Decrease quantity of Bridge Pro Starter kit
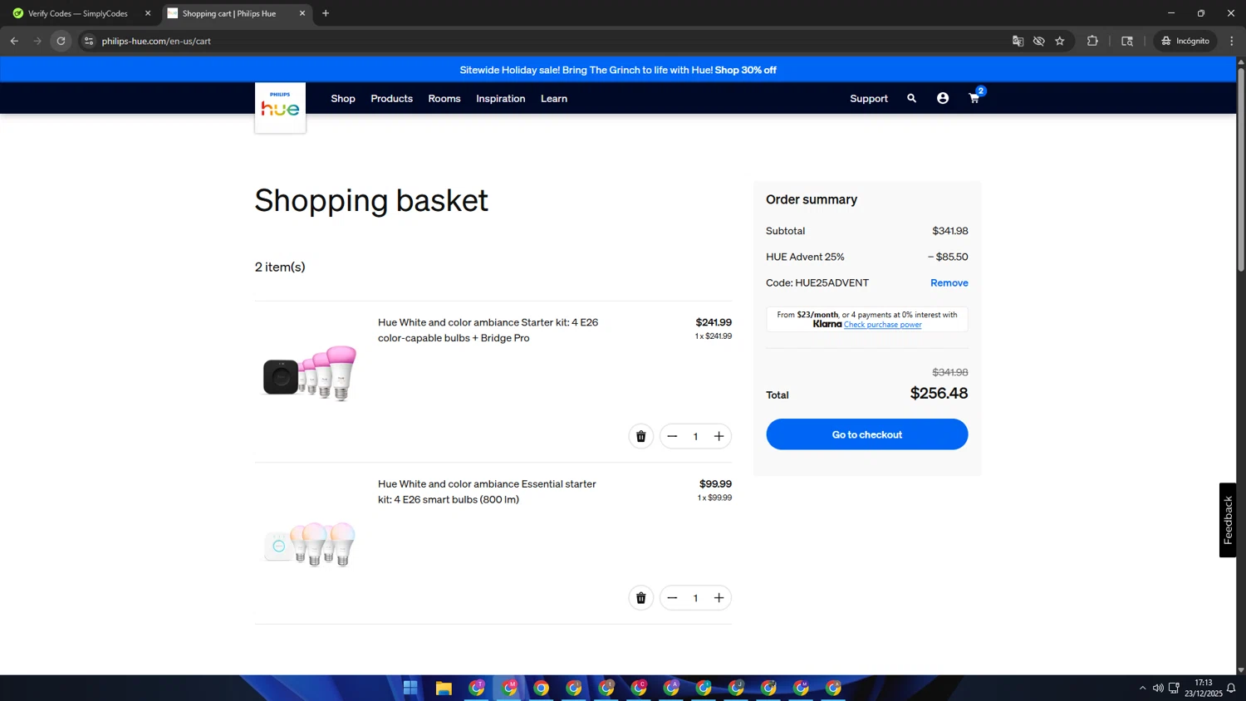Image resolution: width=1246 pixels, height=701 pixels. [x=672, y=436]
